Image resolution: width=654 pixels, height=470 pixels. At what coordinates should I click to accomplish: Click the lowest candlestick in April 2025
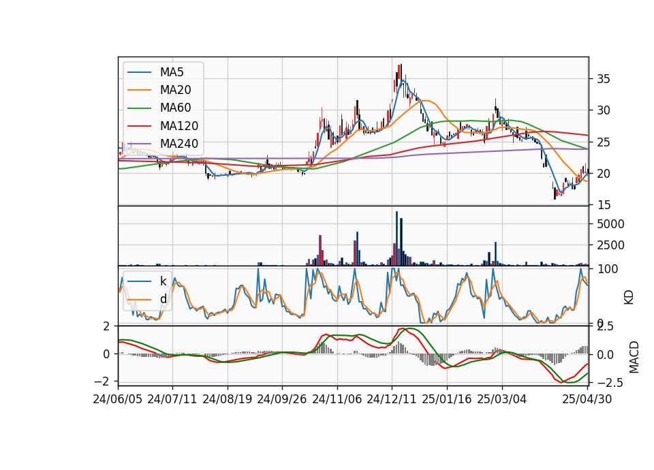click(555, 194)
